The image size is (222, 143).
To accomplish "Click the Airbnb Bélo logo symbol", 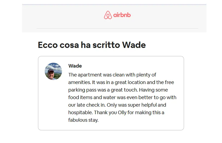I will 108,15.
